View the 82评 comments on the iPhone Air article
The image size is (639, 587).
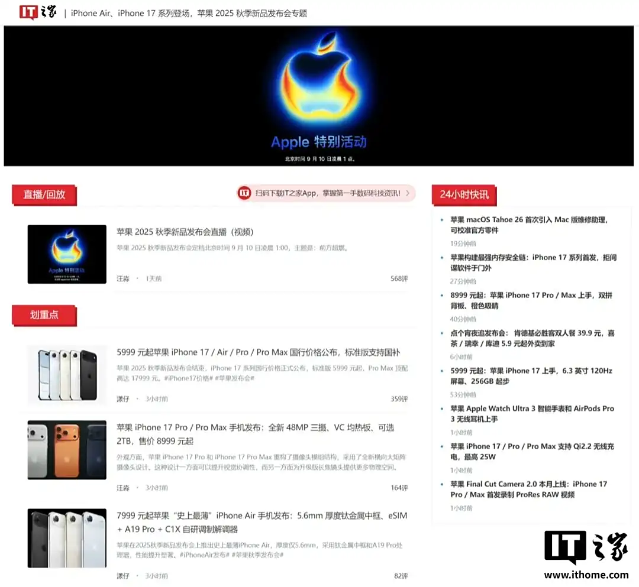[401, 576]
